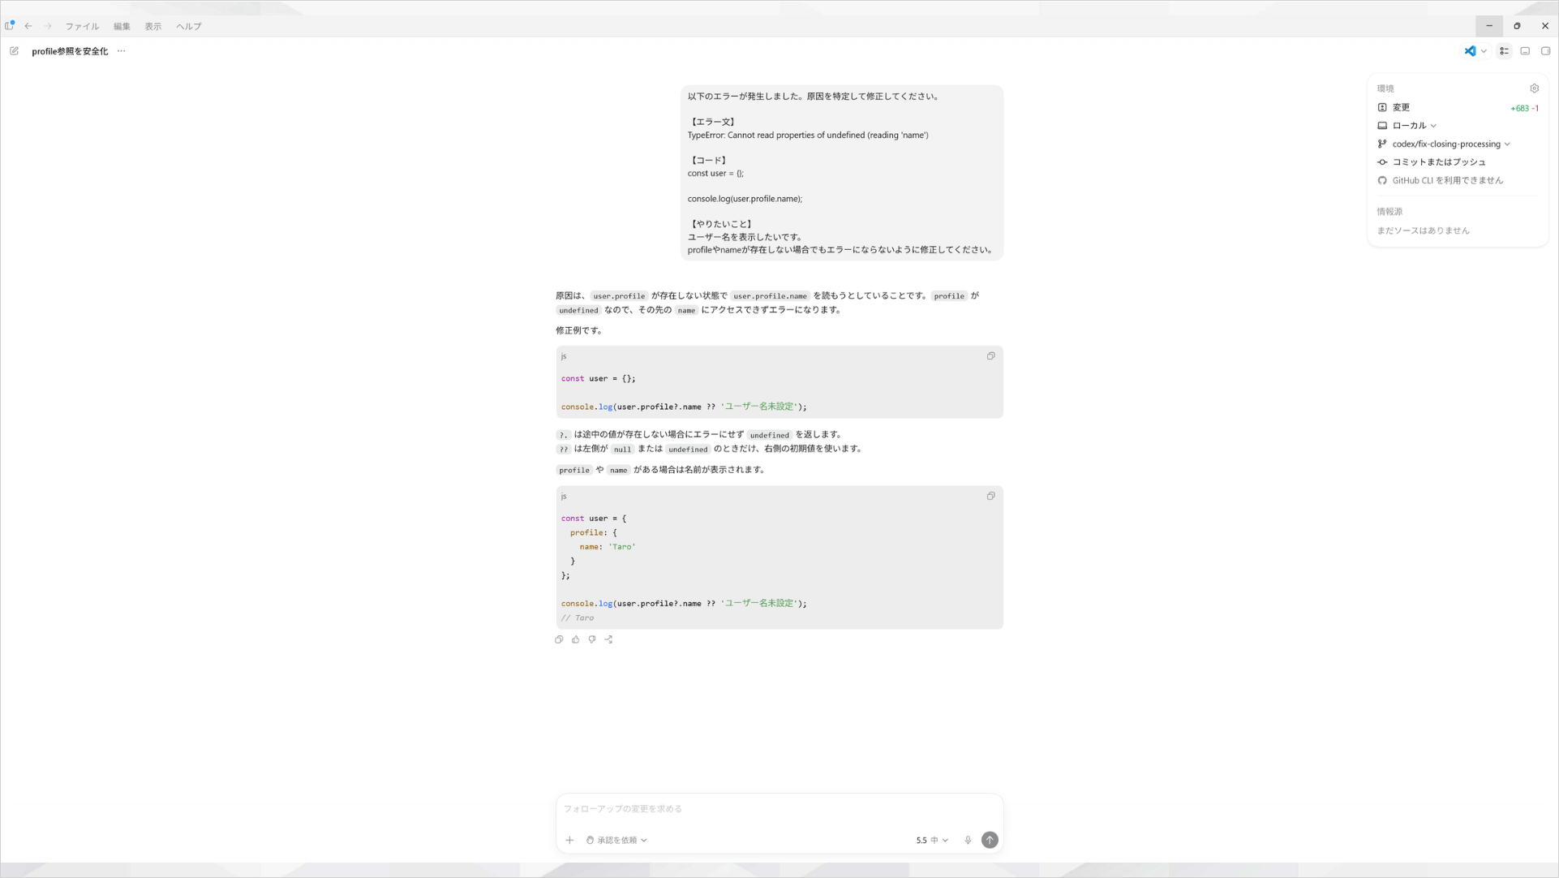Focus the フォローアップの変更を求める input field

[x=779, y=809]
